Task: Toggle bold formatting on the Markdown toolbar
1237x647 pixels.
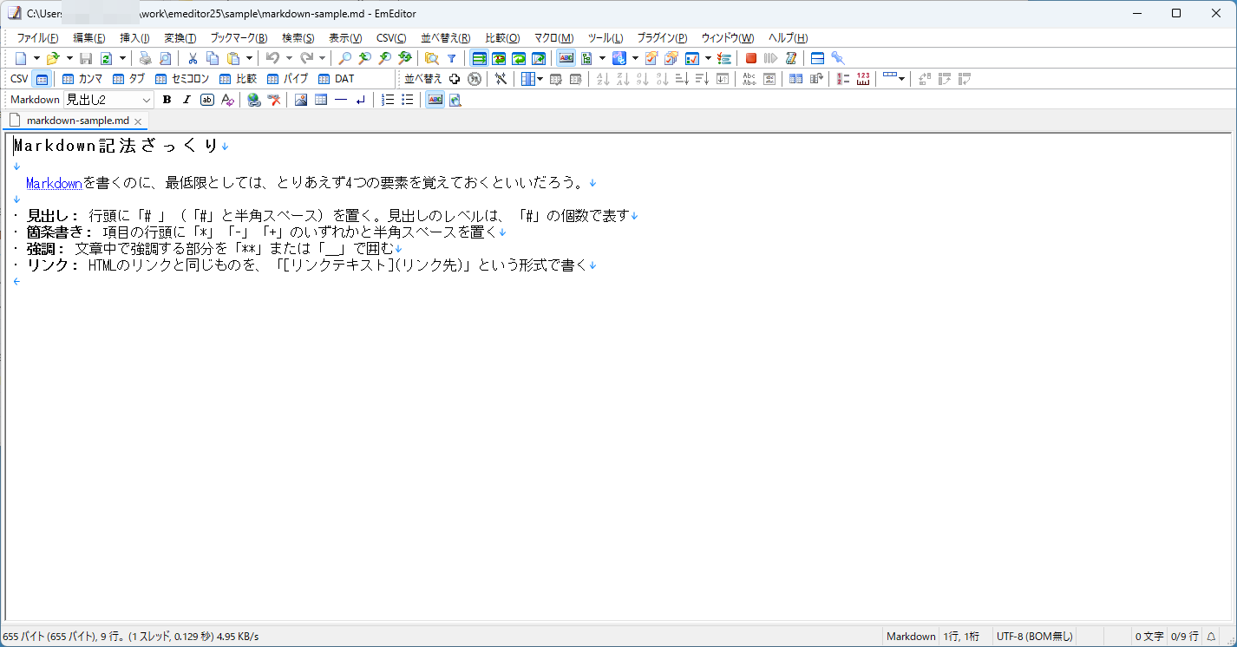Action: point(167,99)
